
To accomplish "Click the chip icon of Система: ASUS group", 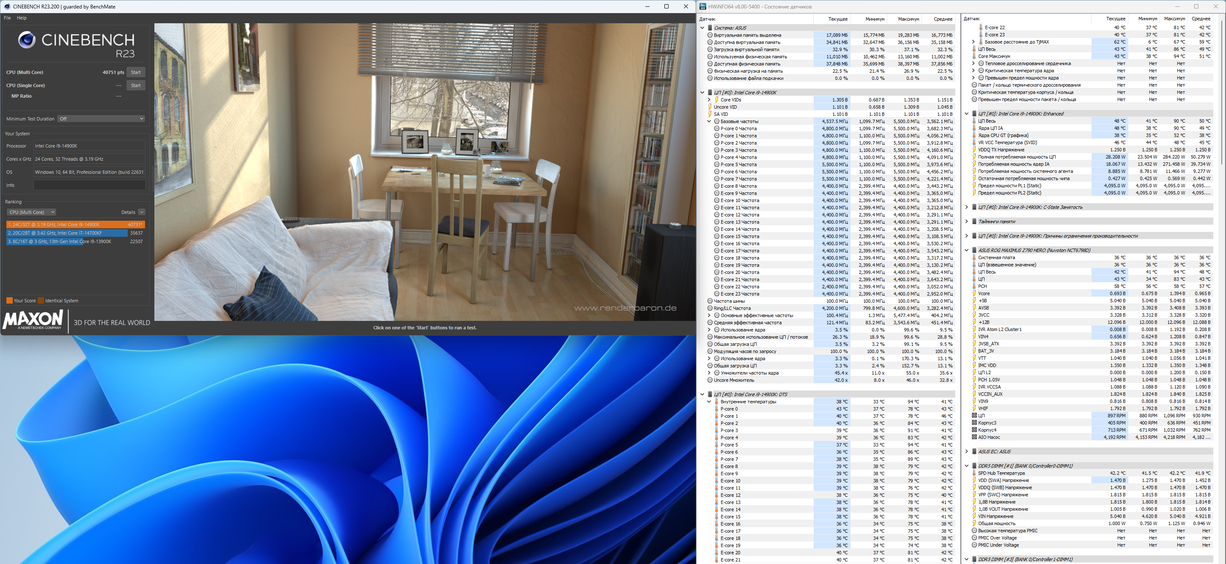I will pyautogui.click(x=710, y=28).
